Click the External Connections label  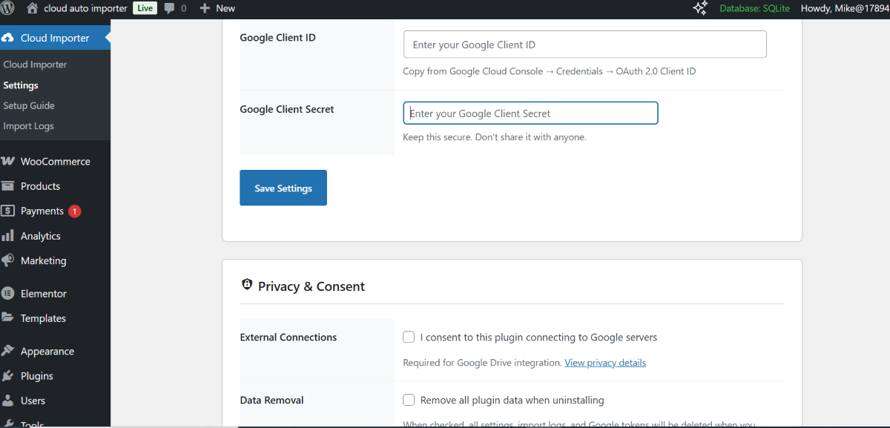point(289,337)
